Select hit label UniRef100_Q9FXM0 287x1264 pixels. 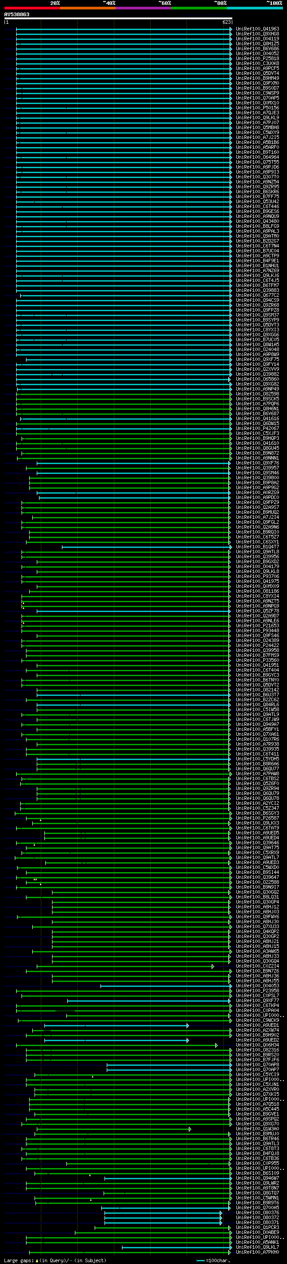pyautogui.click(x=257, y=83)
